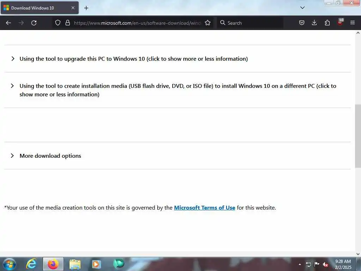Click the taskbar clock showing 9:28 AM

tap(343, 264)
